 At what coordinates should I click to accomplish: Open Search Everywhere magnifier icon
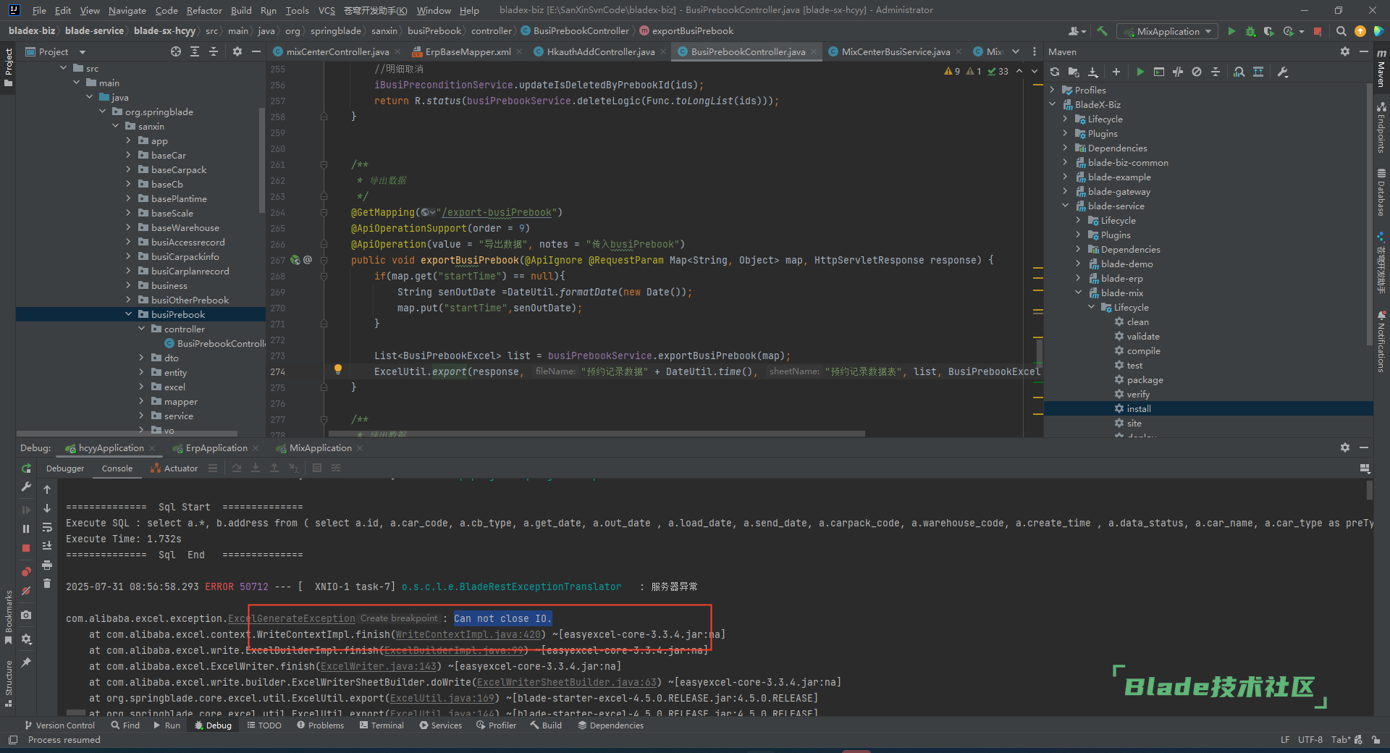1341,31
